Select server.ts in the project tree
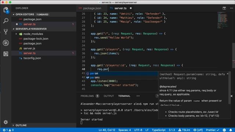235x132 pixels. (x=44, y=53)
